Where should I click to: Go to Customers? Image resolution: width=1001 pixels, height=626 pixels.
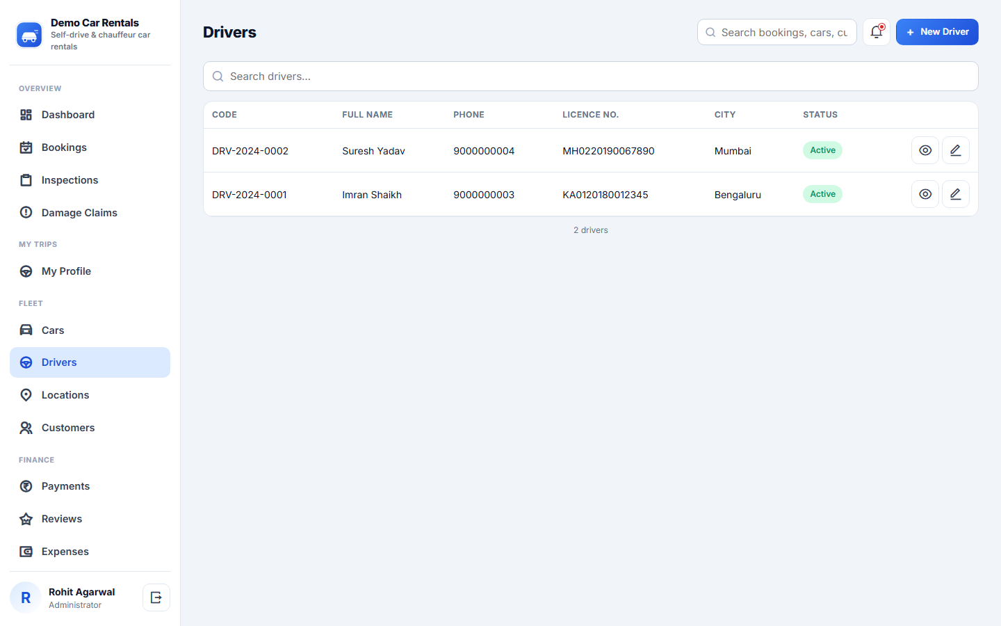(x=90, y=428)
